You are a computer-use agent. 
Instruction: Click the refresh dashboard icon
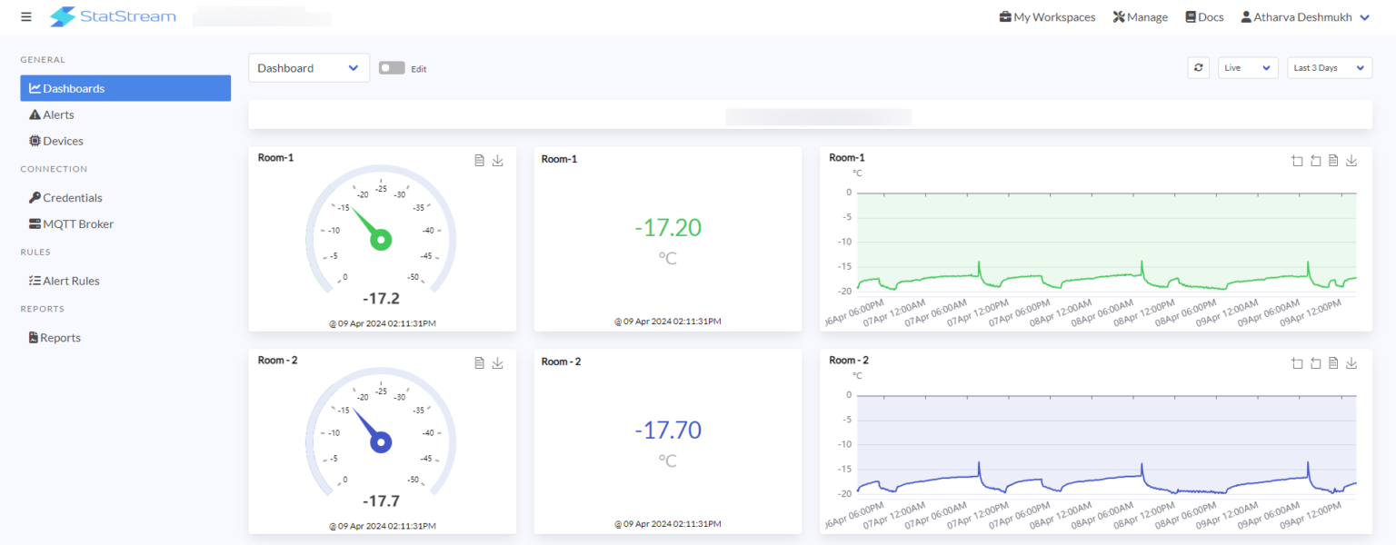point(1199,68)
